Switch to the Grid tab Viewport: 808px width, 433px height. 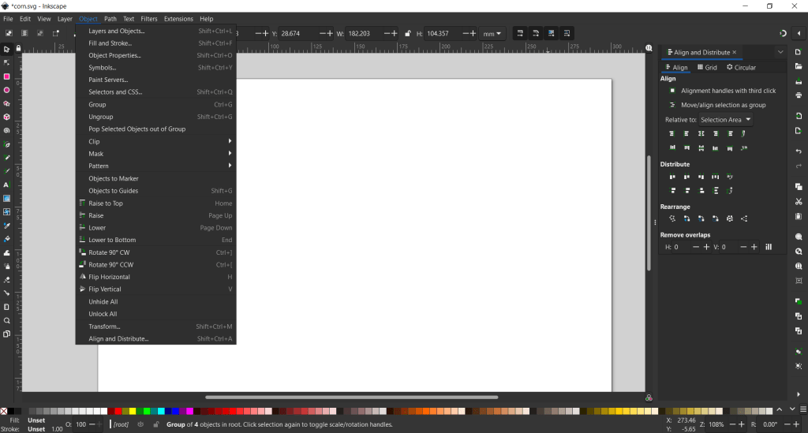707,68
